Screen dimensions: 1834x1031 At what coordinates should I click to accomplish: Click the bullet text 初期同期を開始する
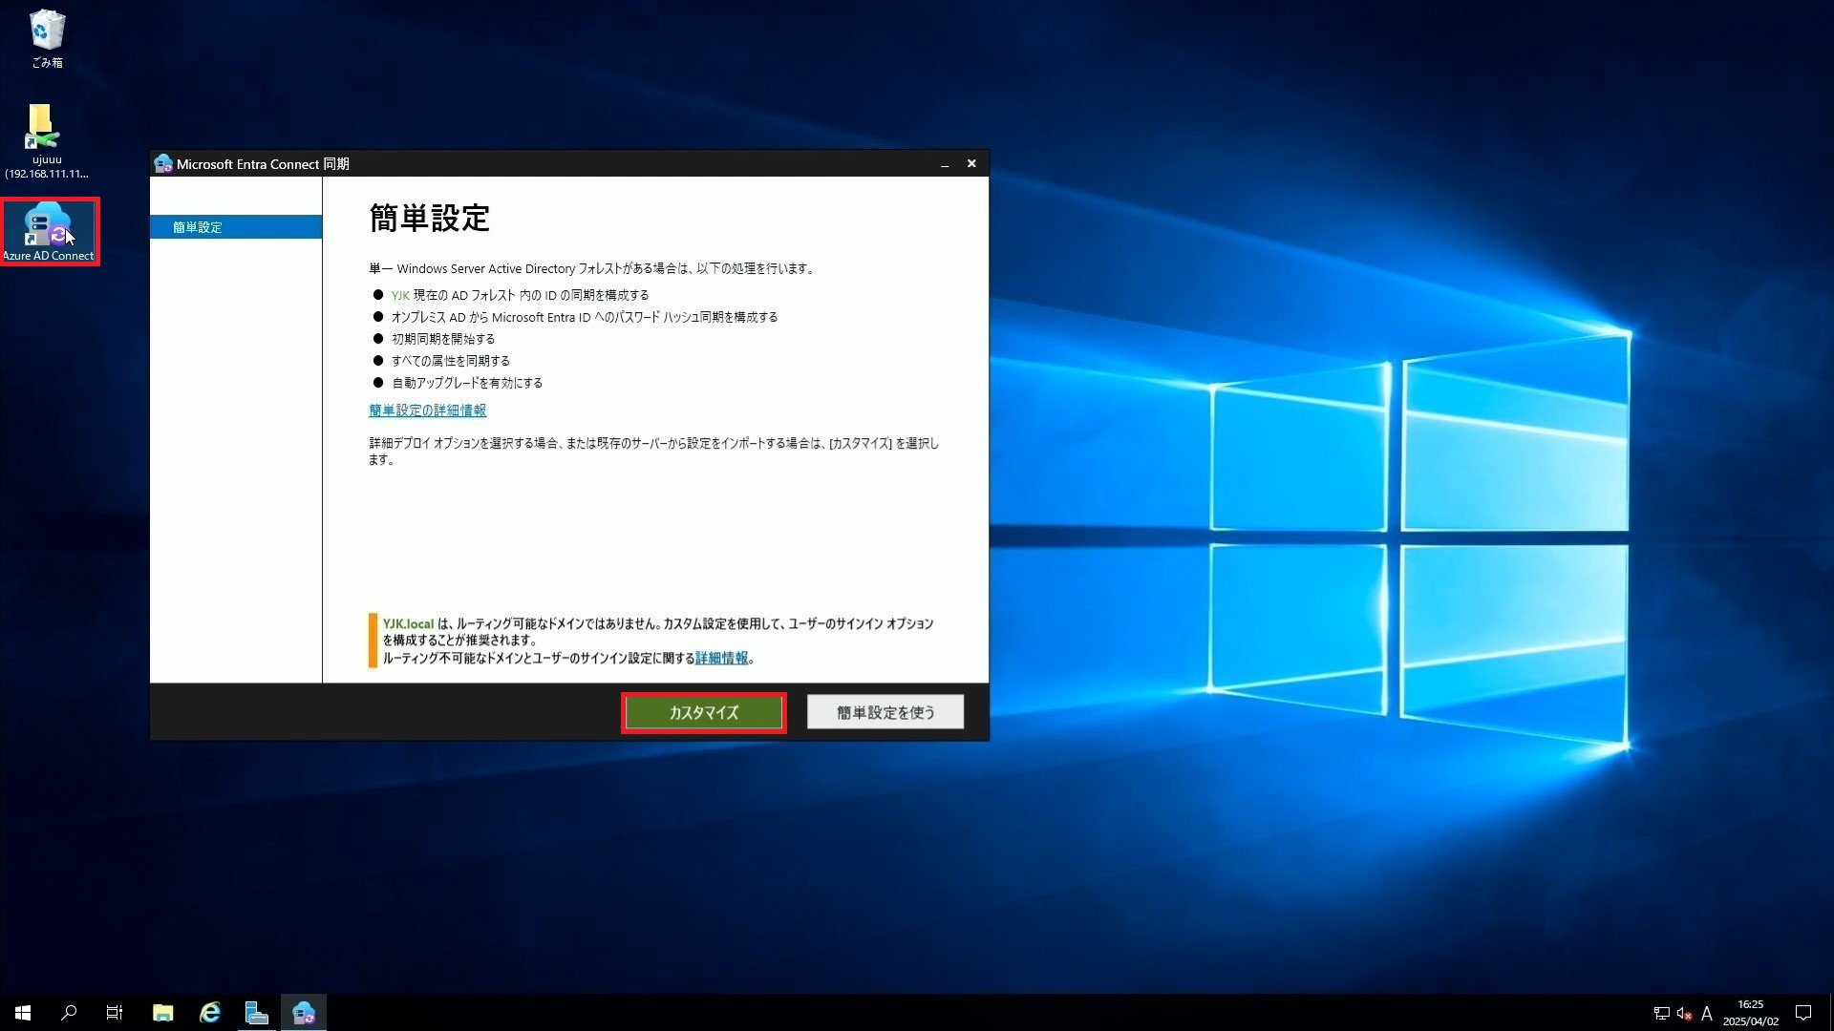443,339
